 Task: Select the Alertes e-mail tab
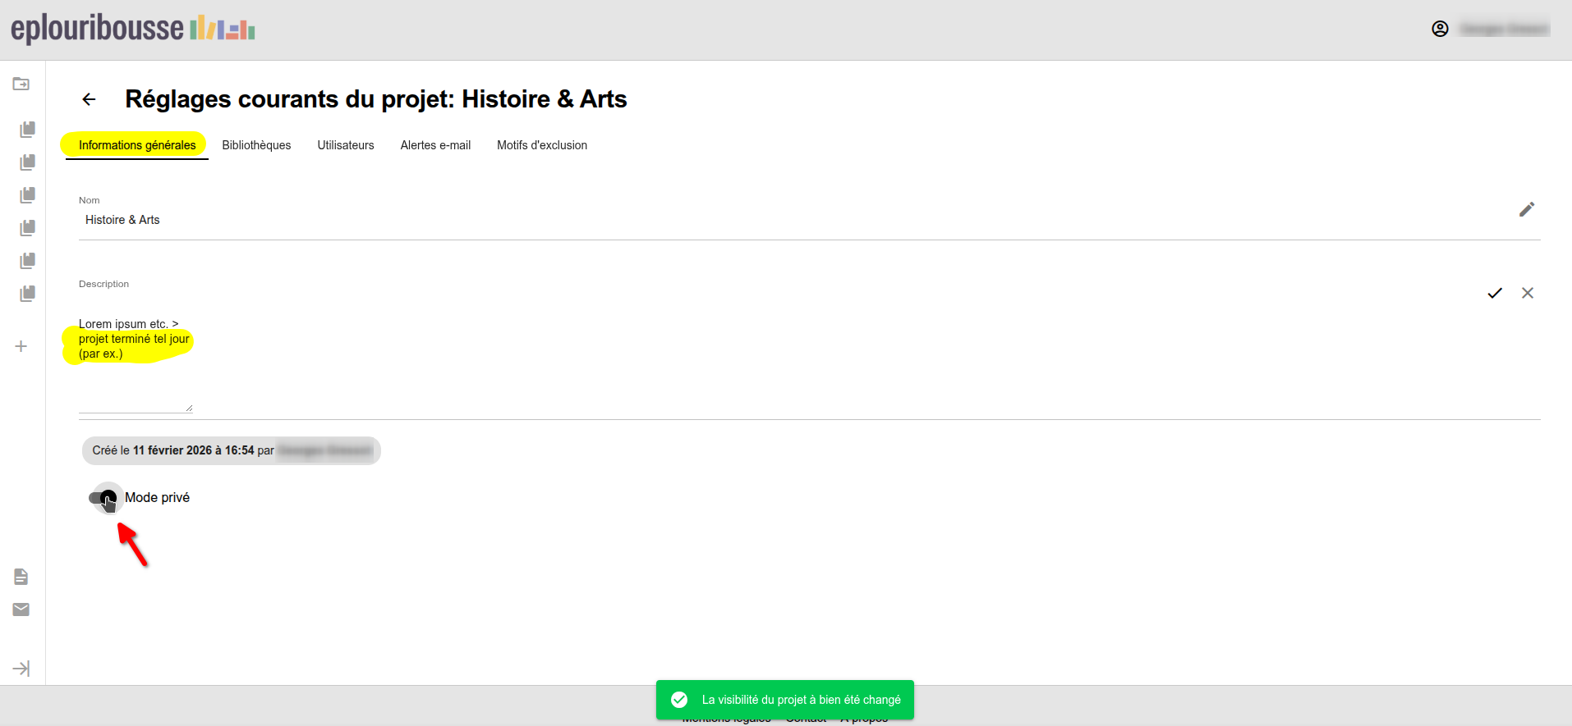click(435, 145)
